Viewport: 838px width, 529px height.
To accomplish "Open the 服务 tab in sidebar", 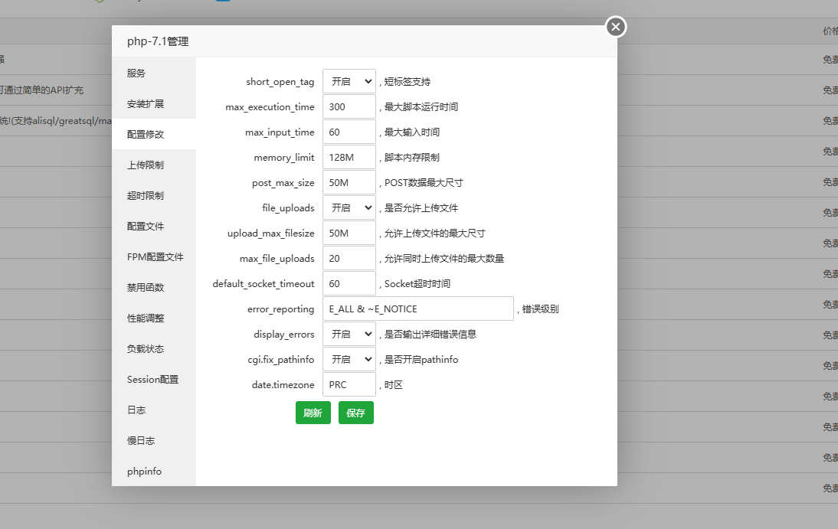I will click(x=154, y=73).
